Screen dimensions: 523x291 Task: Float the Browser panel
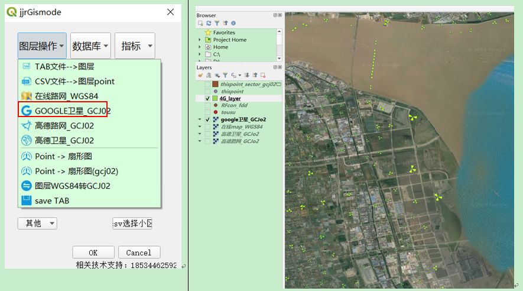(x=275, y=15)
